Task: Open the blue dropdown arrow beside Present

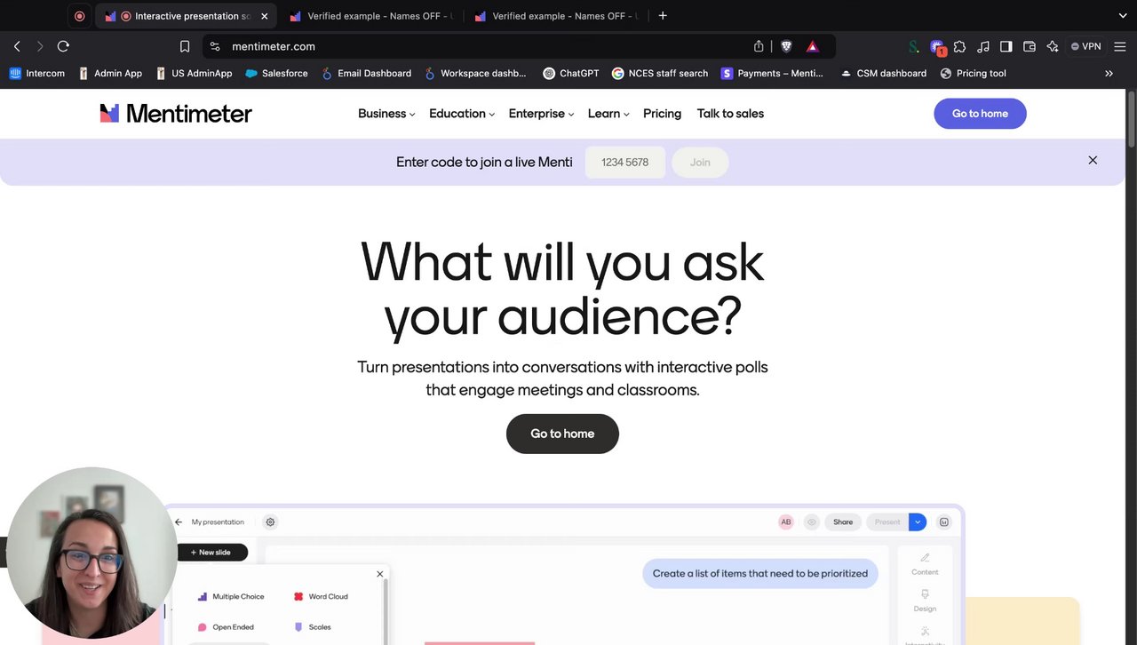Action: pos(918,522)
